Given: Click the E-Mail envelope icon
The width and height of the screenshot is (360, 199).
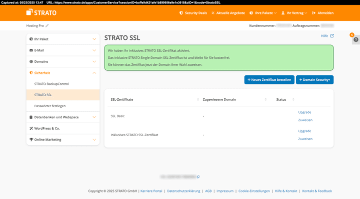Looking at the screenshot, I should pyautogui.click(x=31, y=50).
